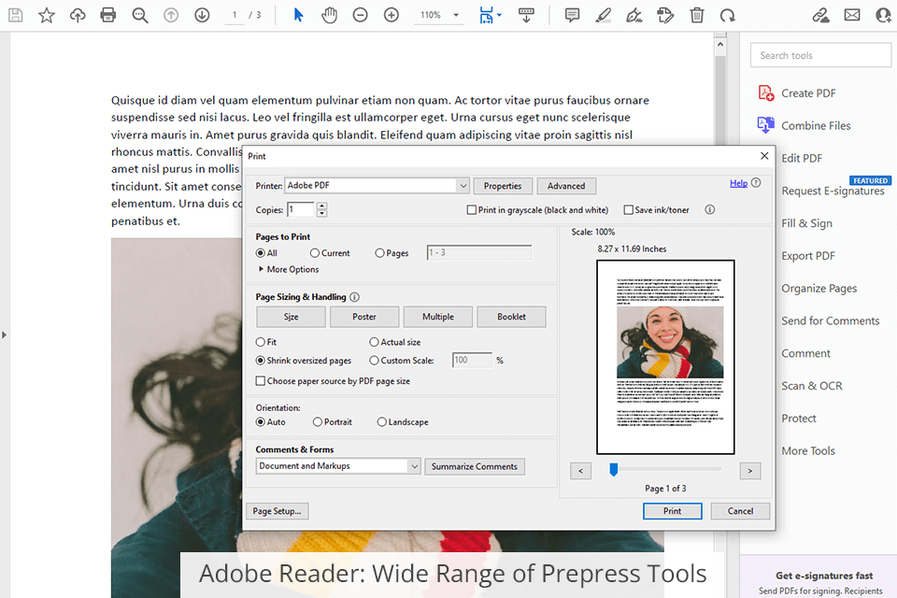
Task: Go to previous page arrow icon
Action: [171, 15]
